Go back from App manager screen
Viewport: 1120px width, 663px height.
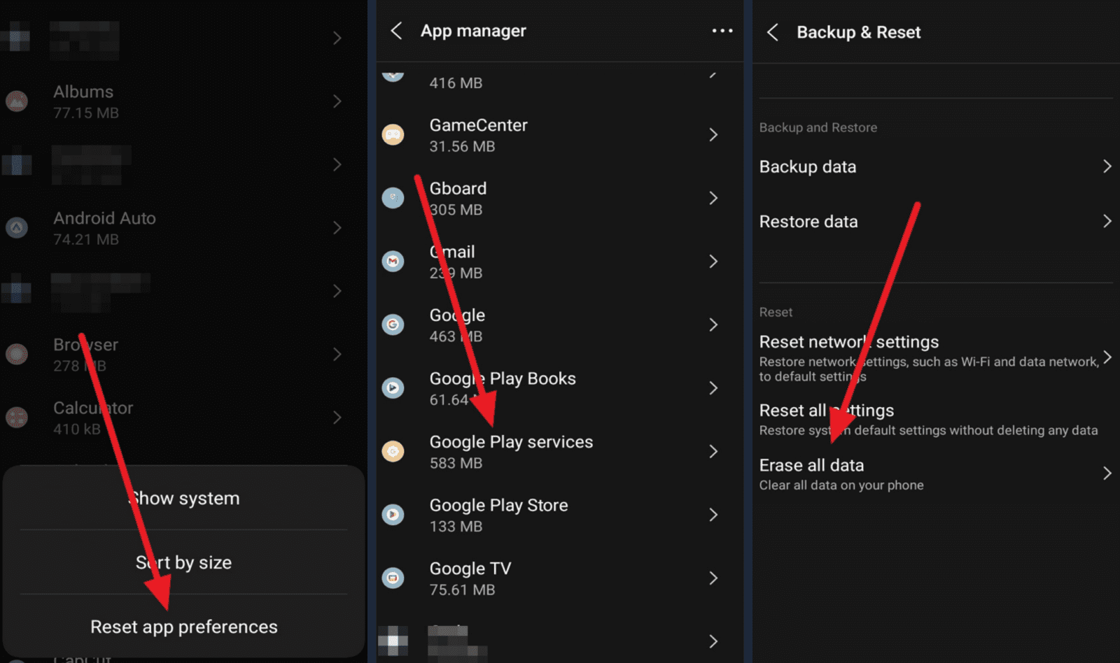pyautogui.click(x=396, y=31)
